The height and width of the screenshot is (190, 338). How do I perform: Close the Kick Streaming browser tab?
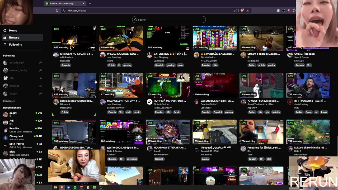tap(83, 3)
